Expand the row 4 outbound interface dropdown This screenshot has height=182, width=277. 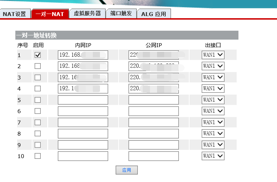[x=213, y=89]
